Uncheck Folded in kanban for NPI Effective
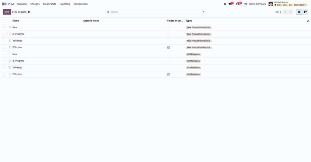The height and width of the screenshot is (162, 311). point(169,48)
